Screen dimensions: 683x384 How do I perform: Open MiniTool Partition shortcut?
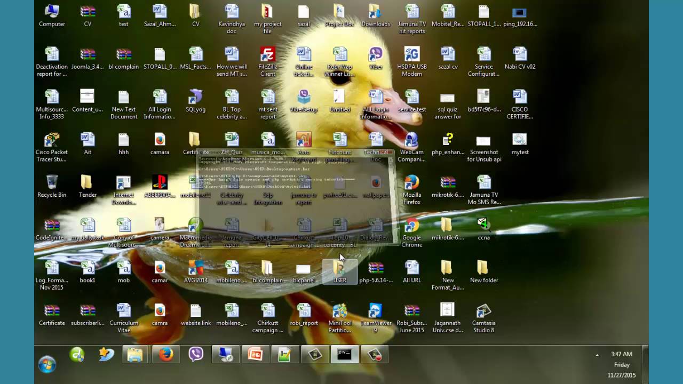(339, 318)
